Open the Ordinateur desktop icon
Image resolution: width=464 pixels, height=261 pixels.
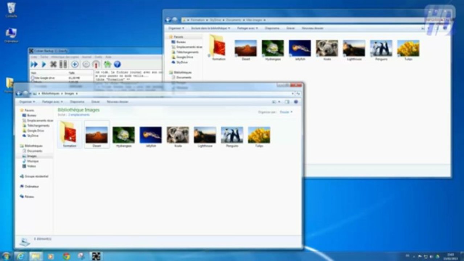[11, 36]
